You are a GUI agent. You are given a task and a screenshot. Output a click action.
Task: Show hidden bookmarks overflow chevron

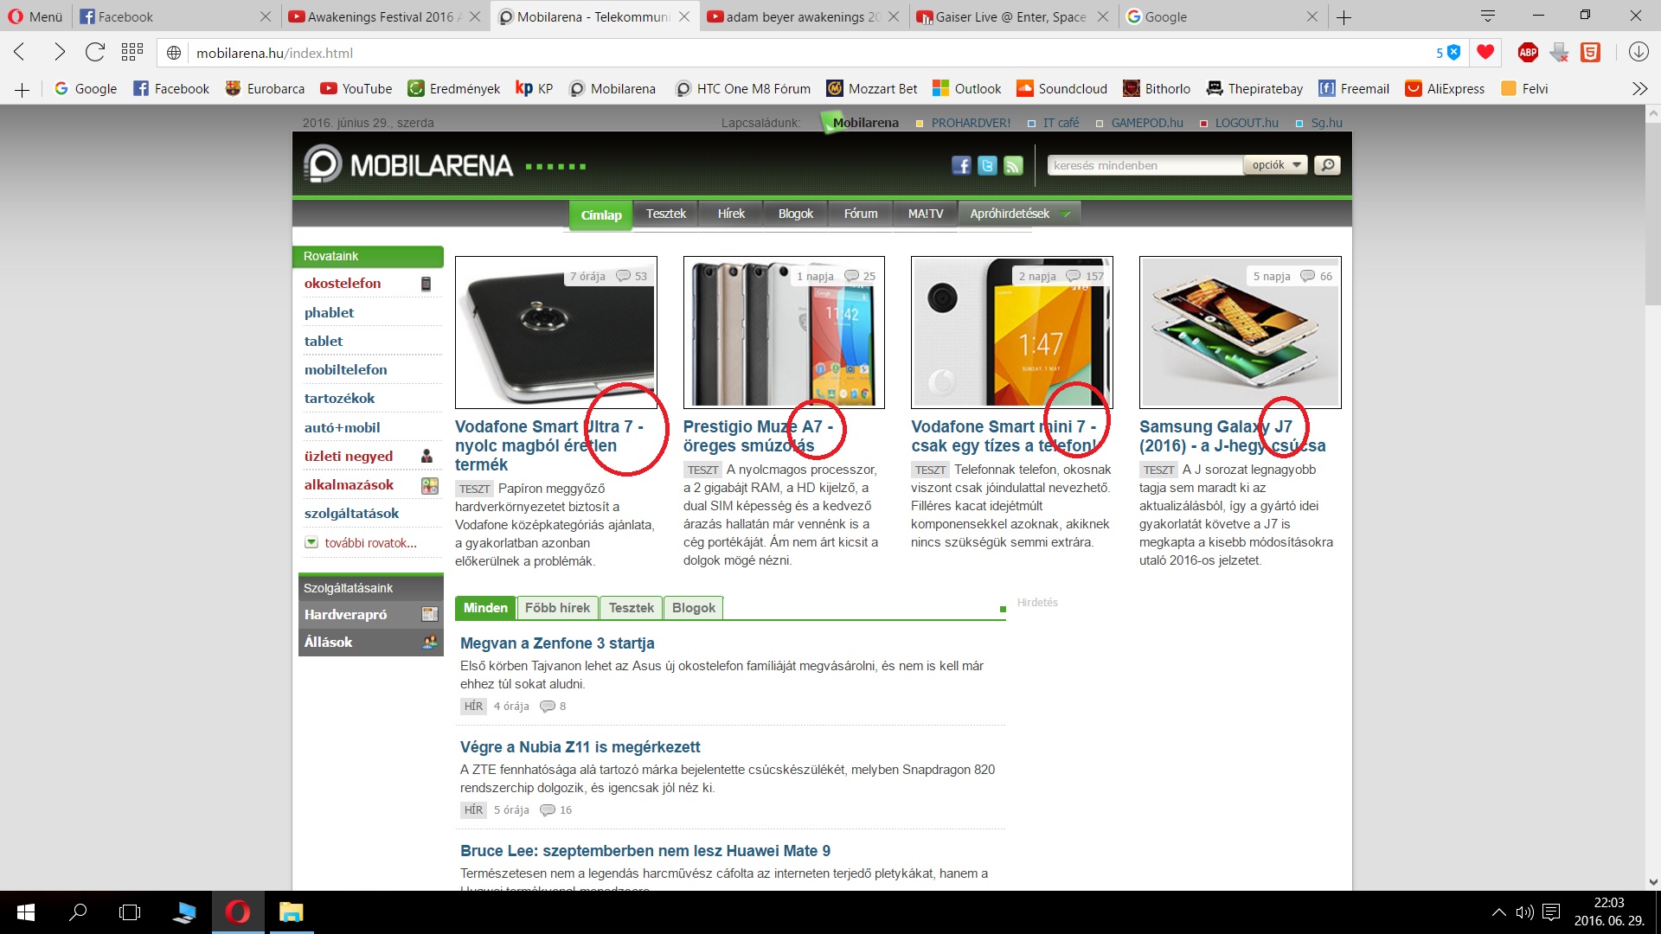pyautogui.click(x=1639, y=89)
